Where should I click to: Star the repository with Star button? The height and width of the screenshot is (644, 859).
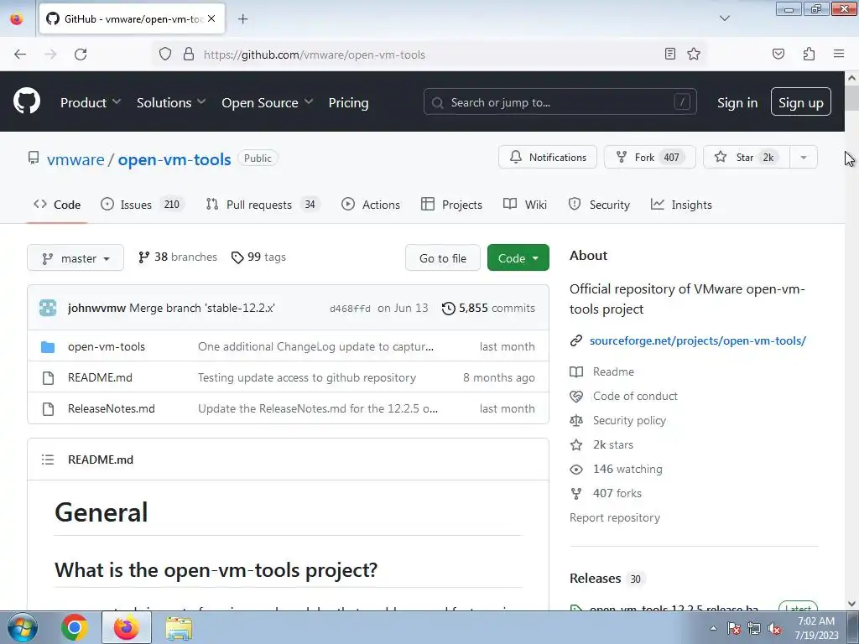[x=746, y=157]
